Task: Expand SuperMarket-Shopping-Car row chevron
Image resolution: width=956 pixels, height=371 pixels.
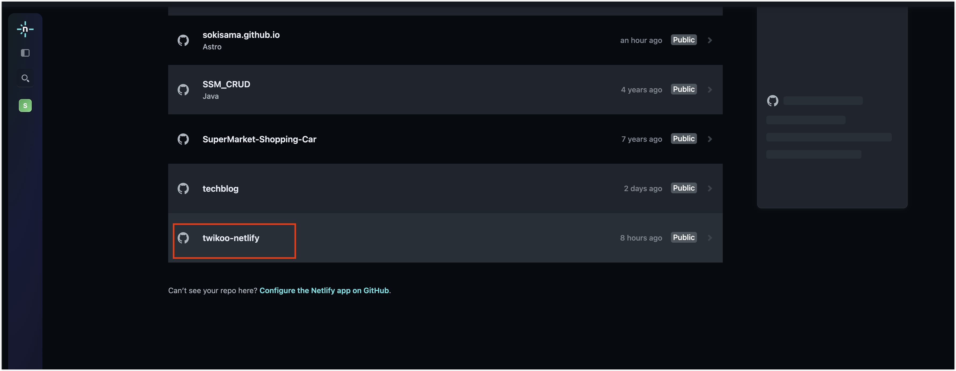Action: [x=710, y=139]
